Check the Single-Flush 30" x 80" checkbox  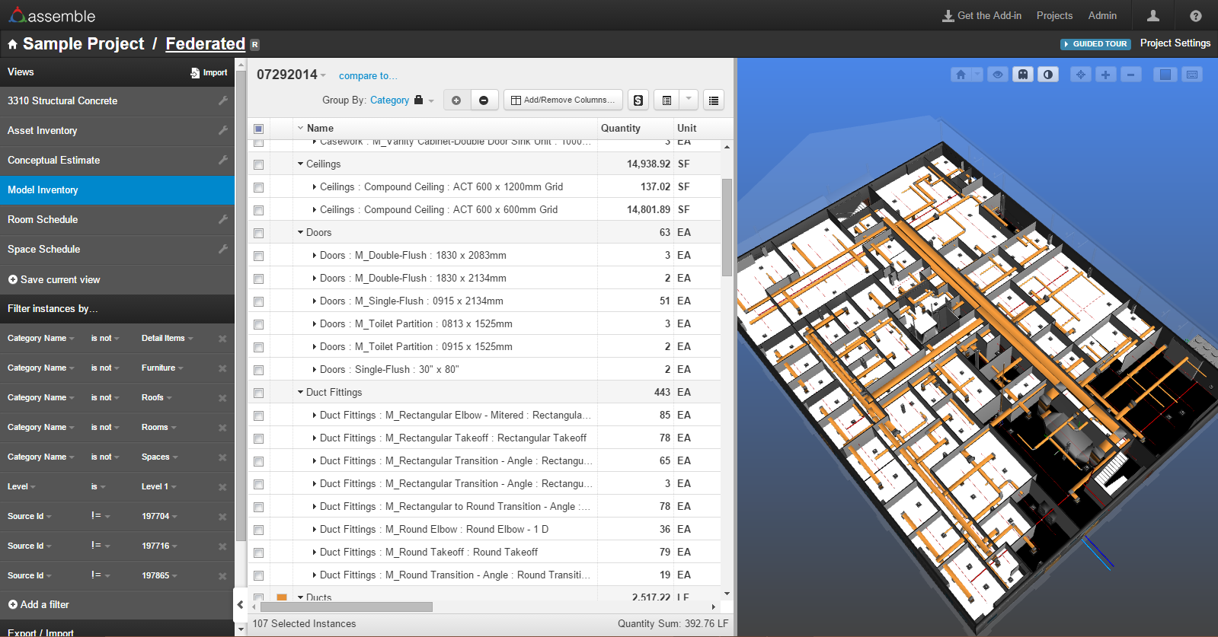258,370
